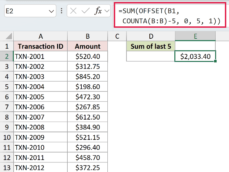Select cell TXN-2010
The image size is (229, 172).
[40, 147]
